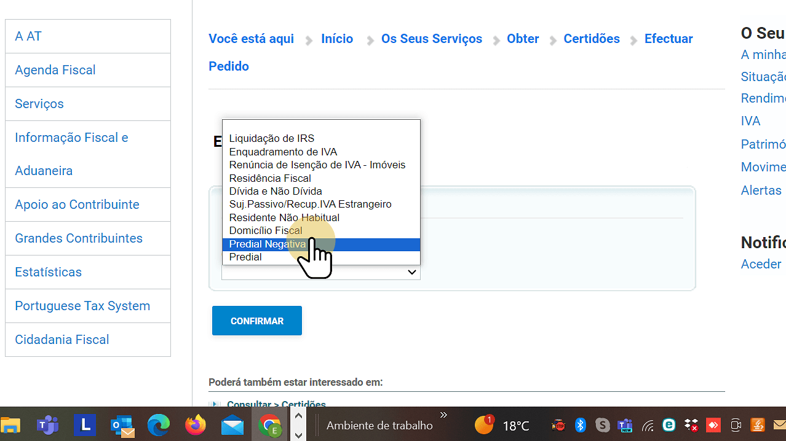Open Outlook from the taskbar
This screenshot has height=441, width=786.
coord(122,425)
